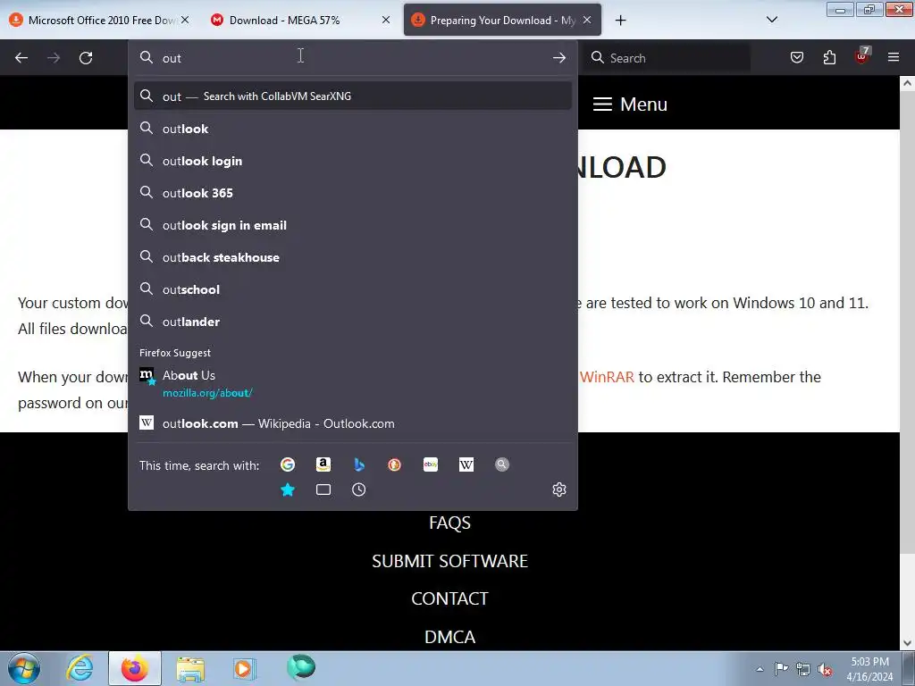915x686 pixels.
Task: Open the Action Center flag icon
Action: coord(781,669)
